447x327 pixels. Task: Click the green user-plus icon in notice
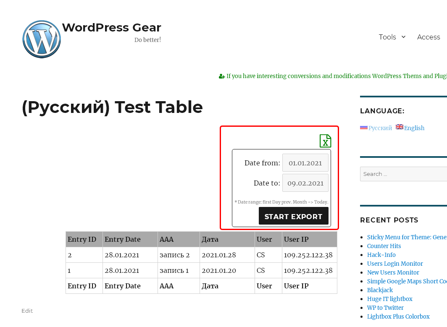(222, 76)
